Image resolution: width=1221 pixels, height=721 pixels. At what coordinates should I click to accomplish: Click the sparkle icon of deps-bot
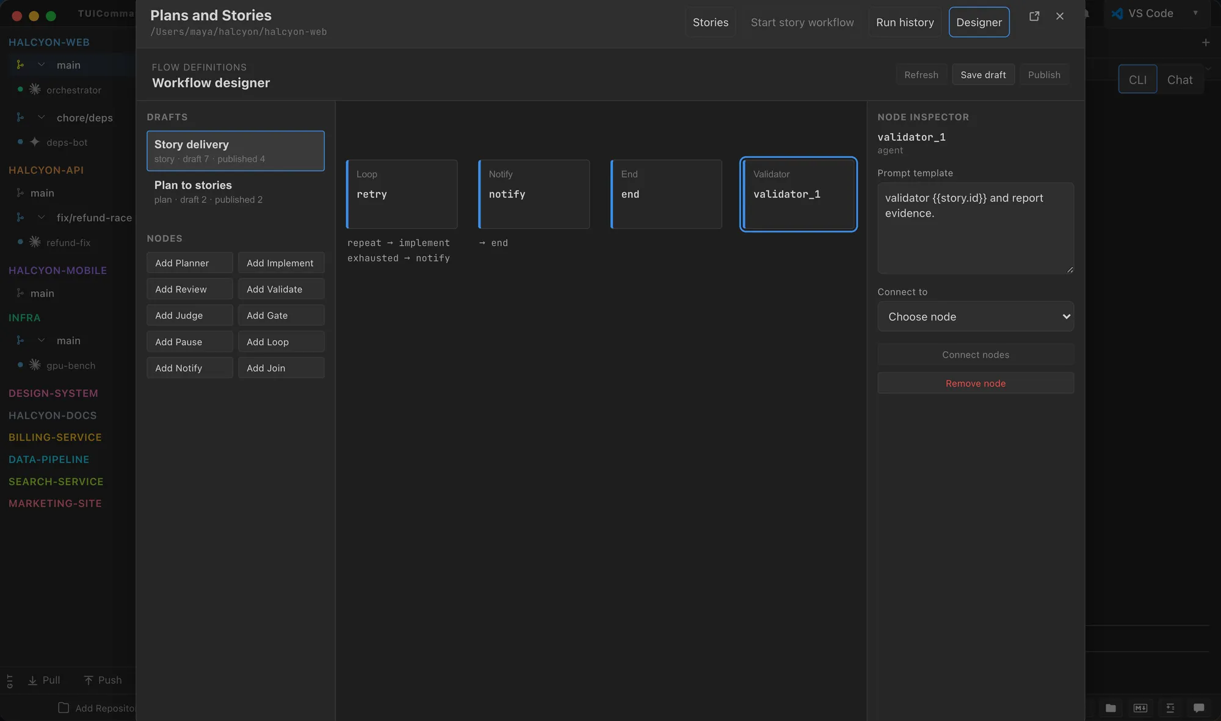[x=35, y=142]
